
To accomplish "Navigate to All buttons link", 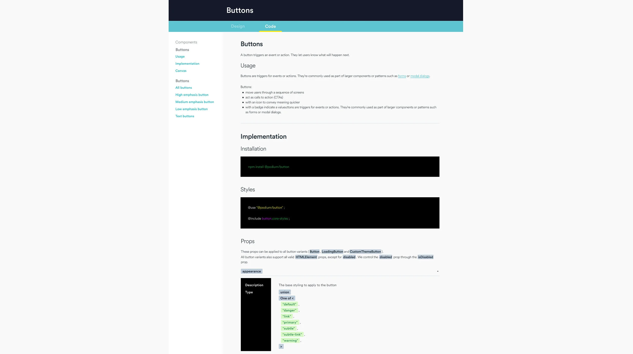I will 184,88.
